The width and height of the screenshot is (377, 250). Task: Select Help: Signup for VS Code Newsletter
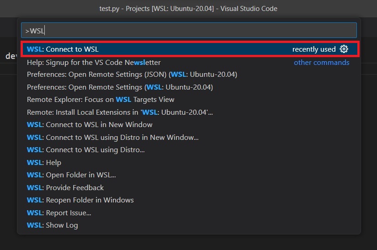click(x=189, y=63)
